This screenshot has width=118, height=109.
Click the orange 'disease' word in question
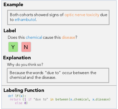[69, 37]
